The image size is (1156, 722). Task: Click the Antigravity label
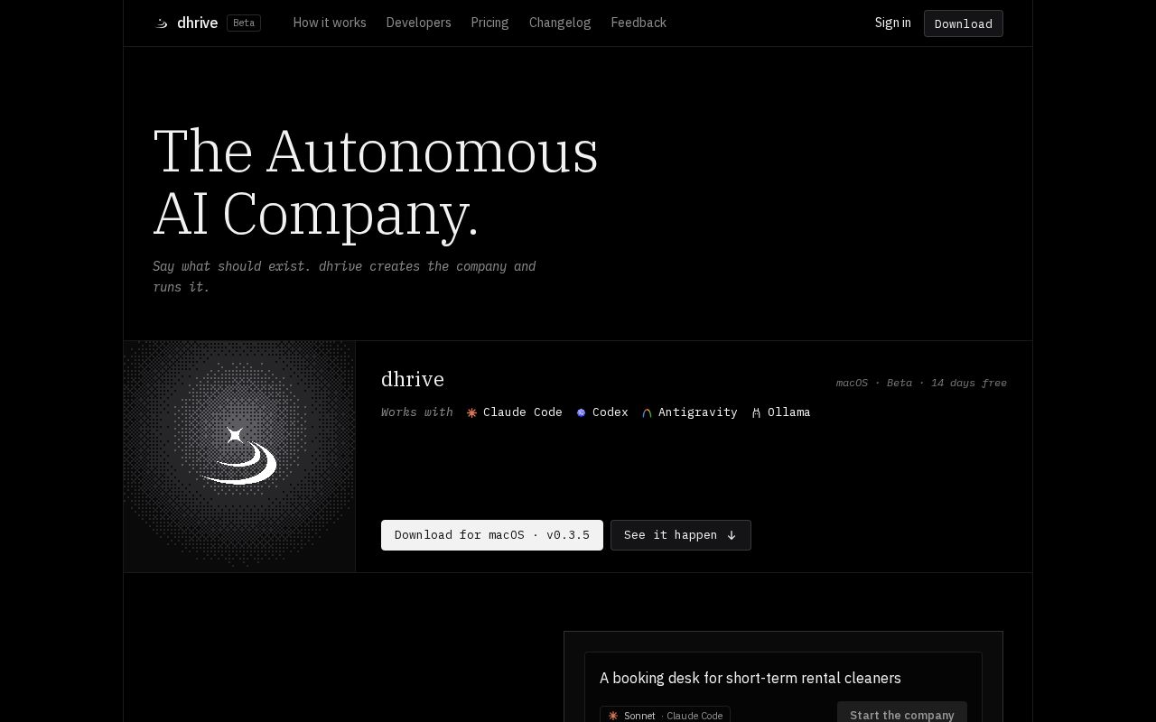(698, 412)
